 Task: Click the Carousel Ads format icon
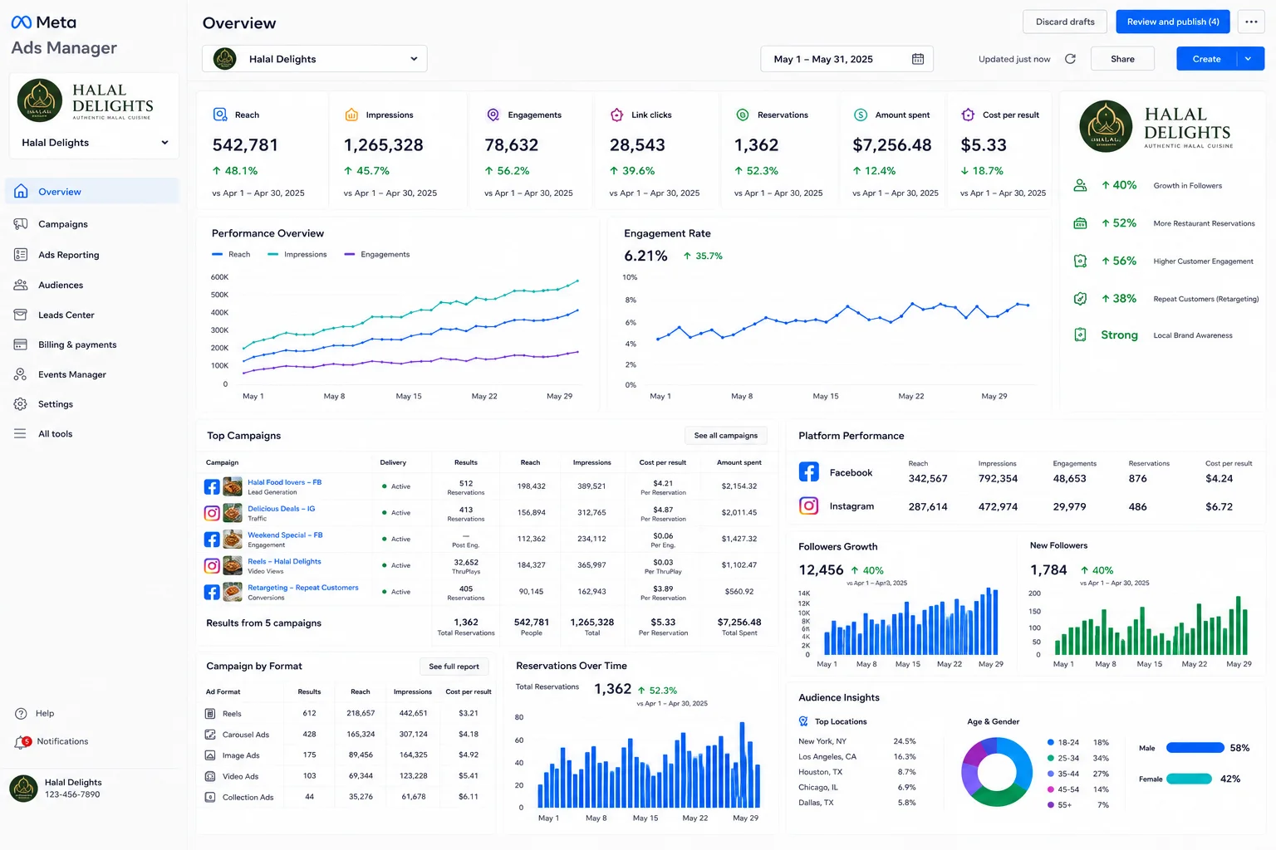coord(210,735)
